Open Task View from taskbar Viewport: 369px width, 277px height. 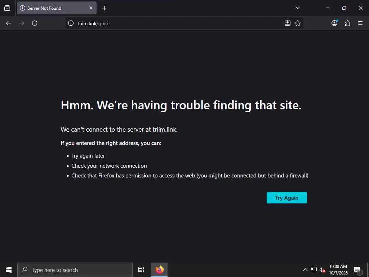coord(141,270)
